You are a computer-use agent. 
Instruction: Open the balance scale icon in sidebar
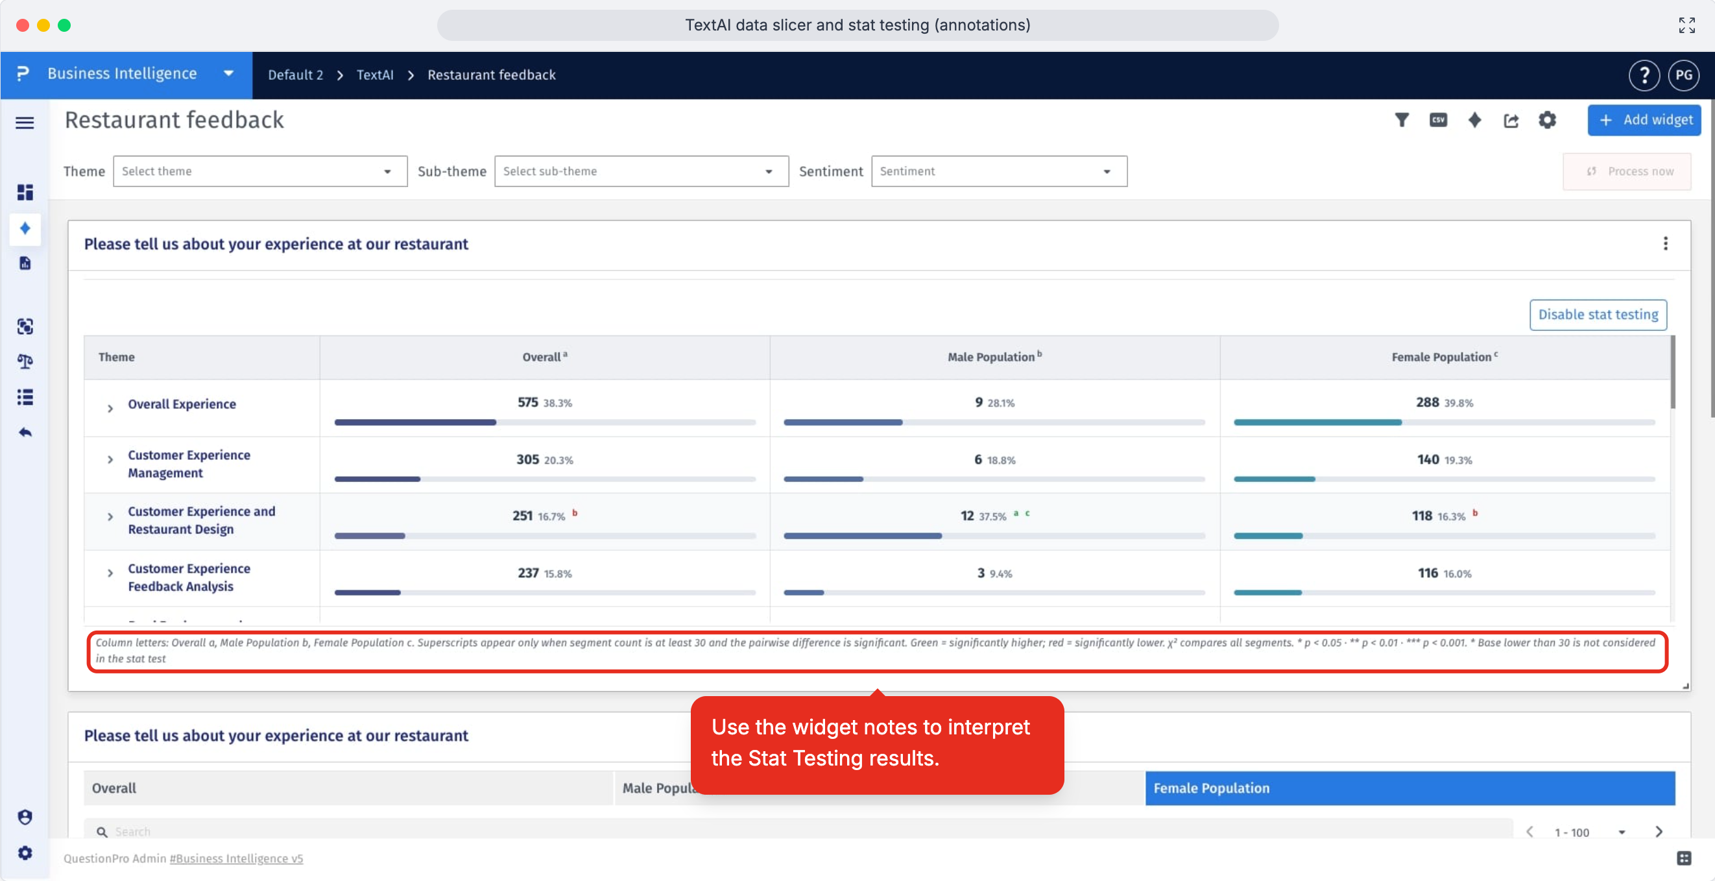(x=25, y=361)
